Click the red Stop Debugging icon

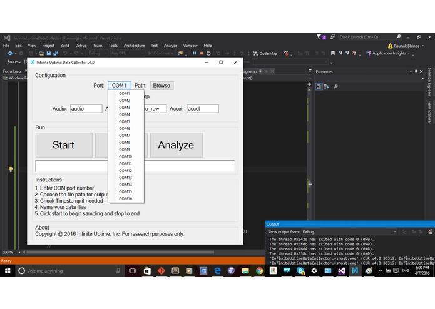tap(202, 53)
